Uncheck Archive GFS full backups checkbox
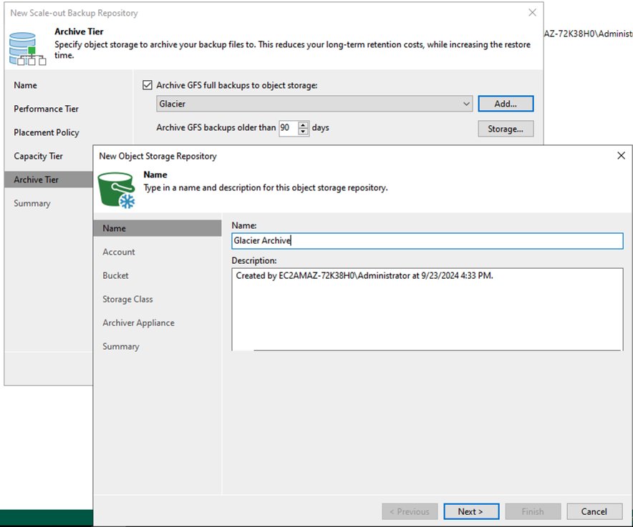Screen dimensions: 633x527 click(148, 85)
